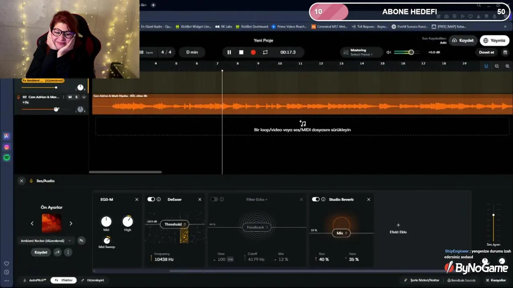Change the key D min
This screenshot has height=288, width=513.
pos(192,52)
